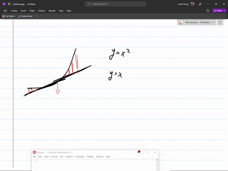Open Quick Access Toolbar customize arrow

click(x=37, y=16)
